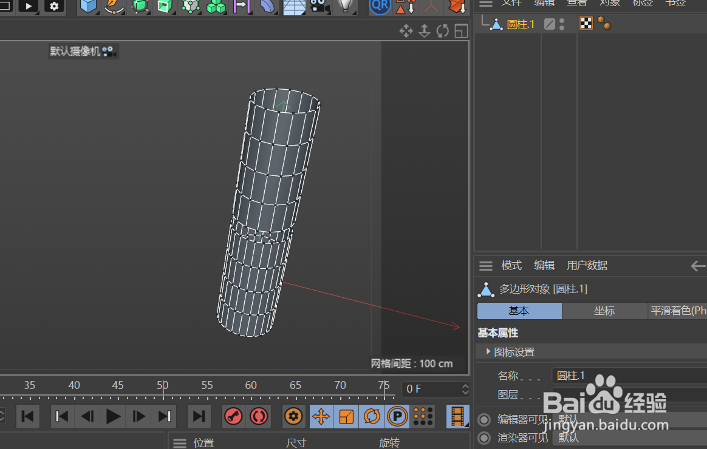Open the 用户数据 menu

(x=587, y=266)
